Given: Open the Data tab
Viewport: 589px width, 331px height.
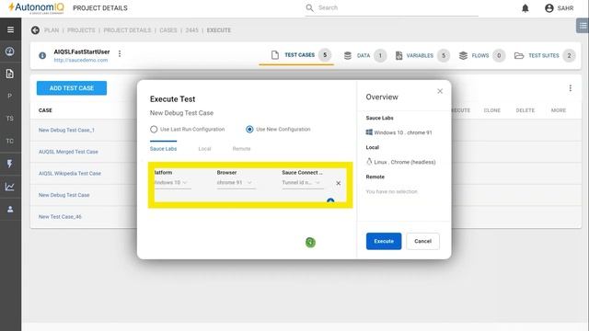Looking at the screenshot, I should point(364,55).
